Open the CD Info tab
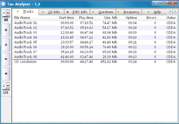This screenshot has width=179, height=124. (x=51, y=12)
